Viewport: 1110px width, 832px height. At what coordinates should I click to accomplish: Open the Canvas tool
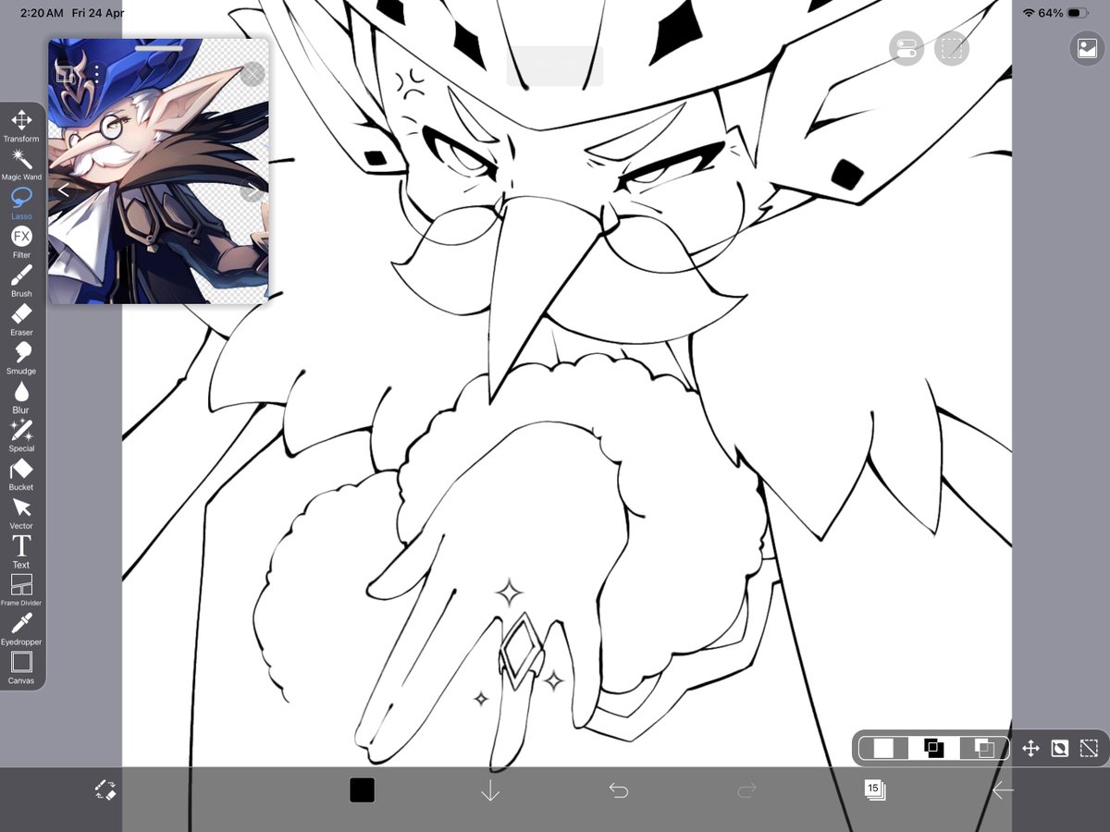pos(21,668)
